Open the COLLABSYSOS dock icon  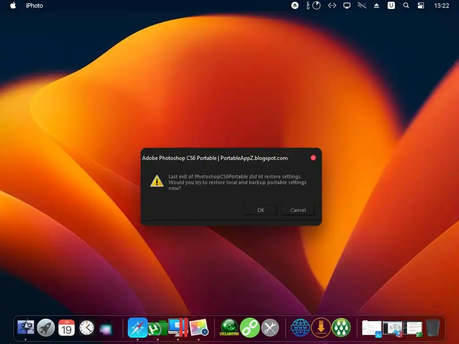(229, 327)
